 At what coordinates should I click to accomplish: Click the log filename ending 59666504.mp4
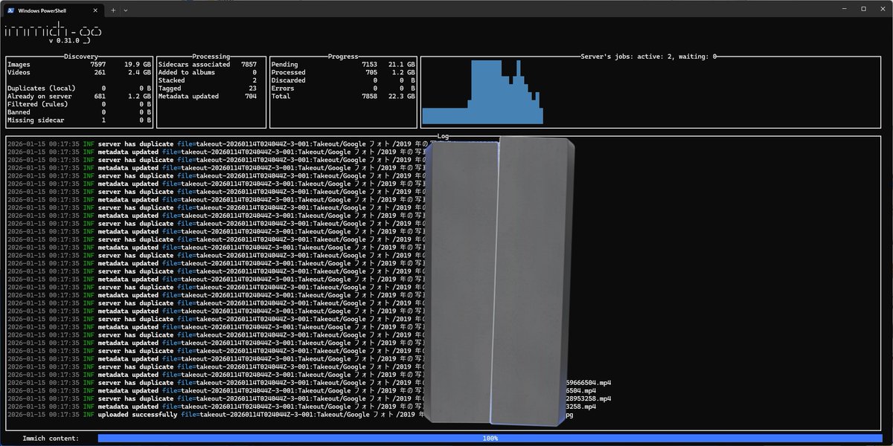pos(587,382)
